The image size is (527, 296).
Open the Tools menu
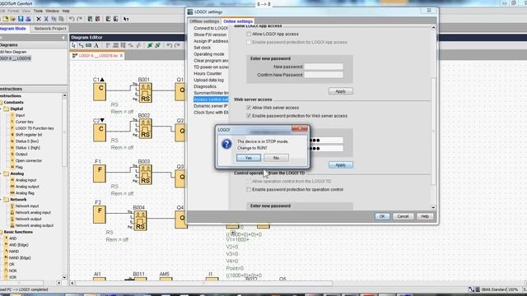(x=38, y=11)
